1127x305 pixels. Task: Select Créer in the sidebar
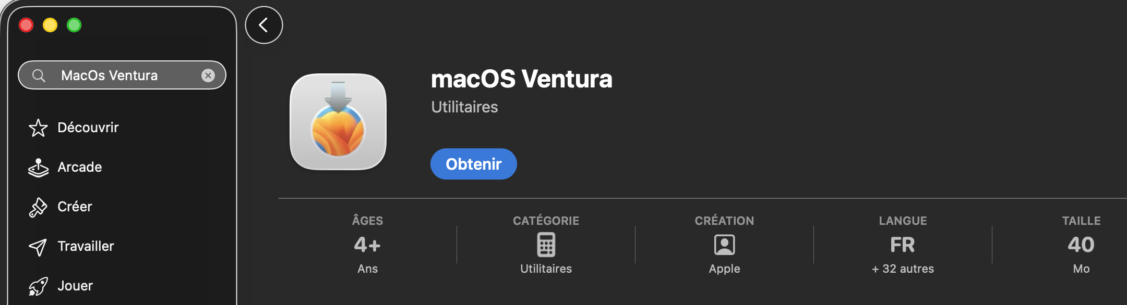tap(75, 207)
